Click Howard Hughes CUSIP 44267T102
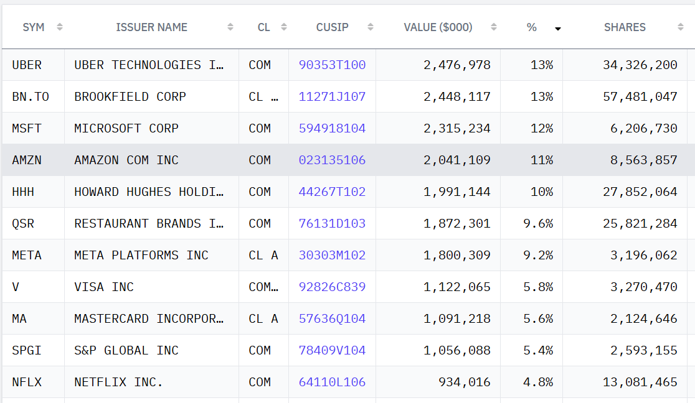The height and width of the screenshot is (403, 695). tap(332, 192)
